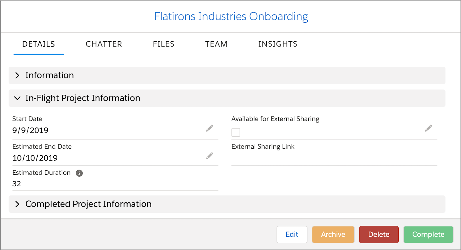Click pencil icon for External Sharing

429,128
